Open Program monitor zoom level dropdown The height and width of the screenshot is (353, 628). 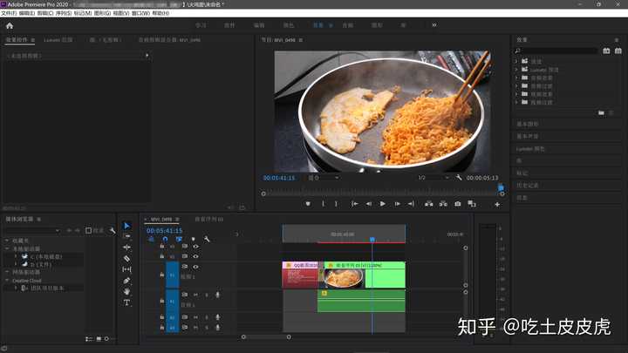324,177
